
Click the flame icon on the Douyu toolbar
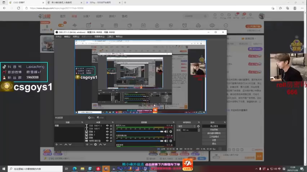click(157, 25)
